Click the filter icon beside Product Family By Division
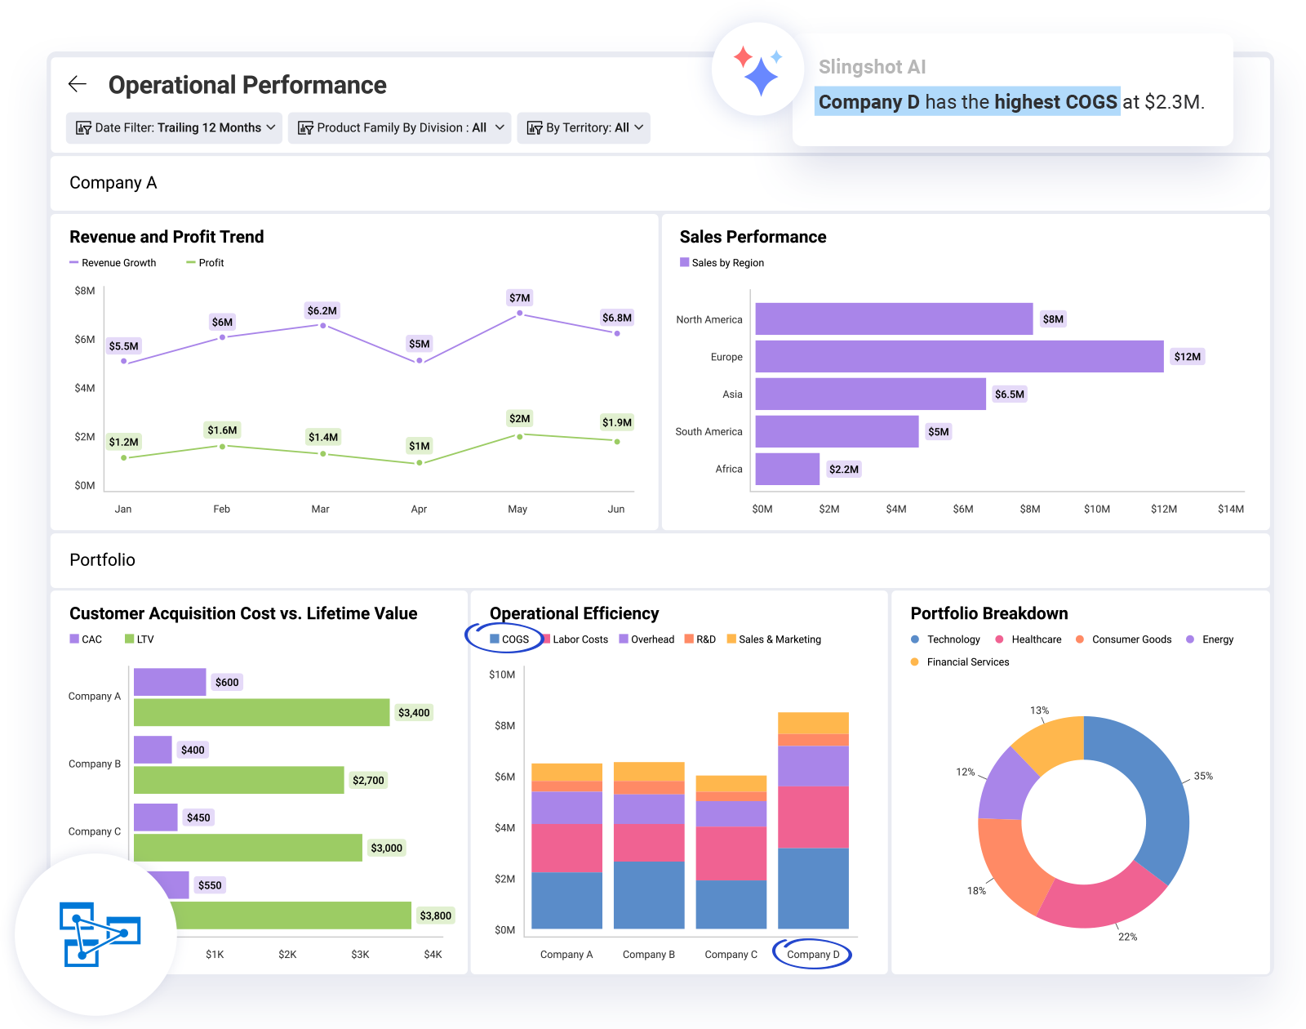1306x1029 pixels. (x=305, y=128)
